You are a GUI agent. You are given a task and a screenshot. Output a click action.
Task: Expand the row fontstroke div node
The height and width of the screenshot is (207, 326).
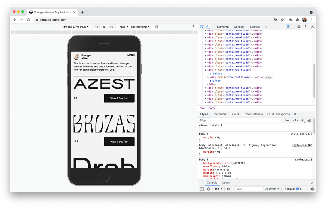point(208,77)
